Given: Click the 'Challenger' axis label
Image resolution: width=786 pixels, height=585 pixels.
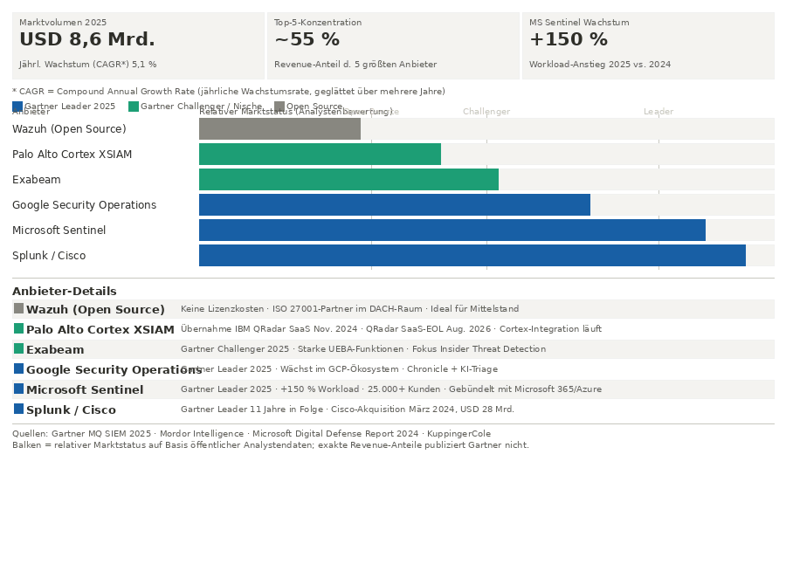Looking at the screenshot, I should 486,111.
